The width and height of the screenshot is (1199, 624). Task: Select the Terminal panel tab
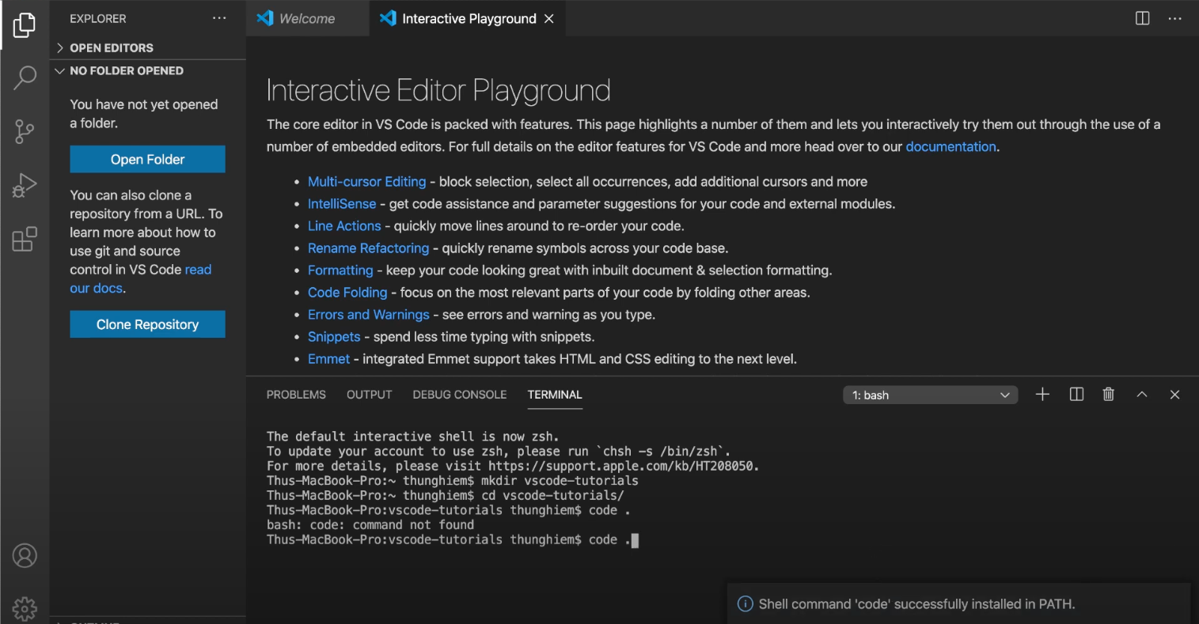tap(555, 394)
